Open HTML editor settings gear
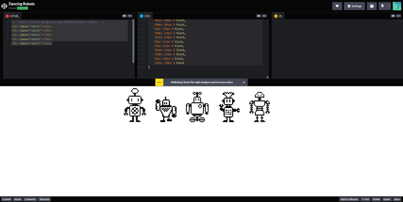 124,16
